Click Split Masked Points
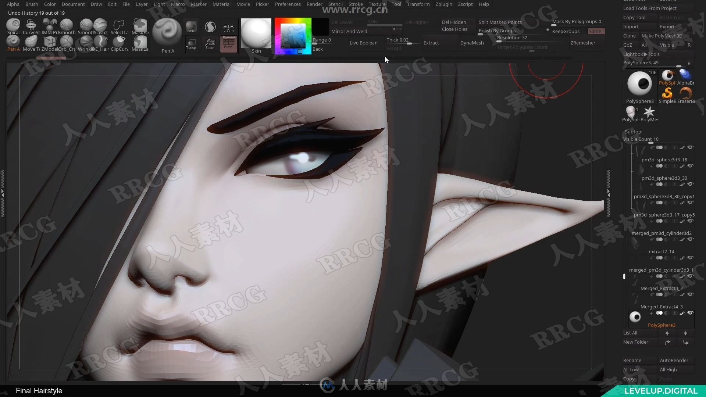Image resolution: width=706 pixels, height=397 pixels. click(x=500, y=22)
